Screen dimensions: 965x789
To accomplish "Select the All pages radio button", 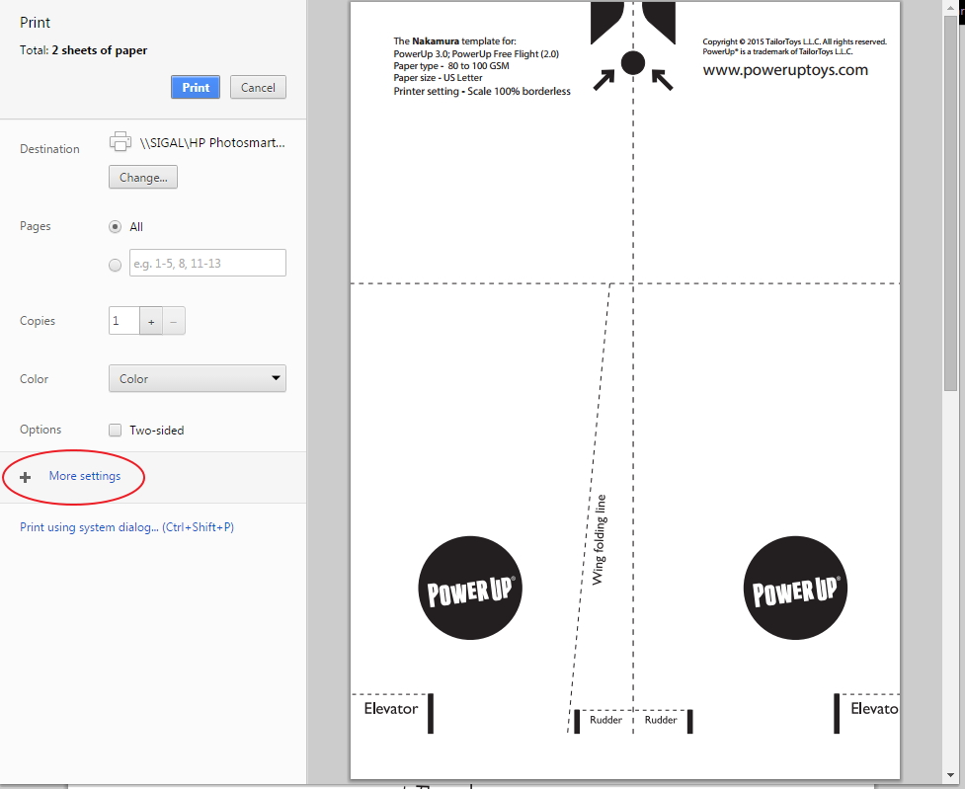I will (x=116, y=227).
